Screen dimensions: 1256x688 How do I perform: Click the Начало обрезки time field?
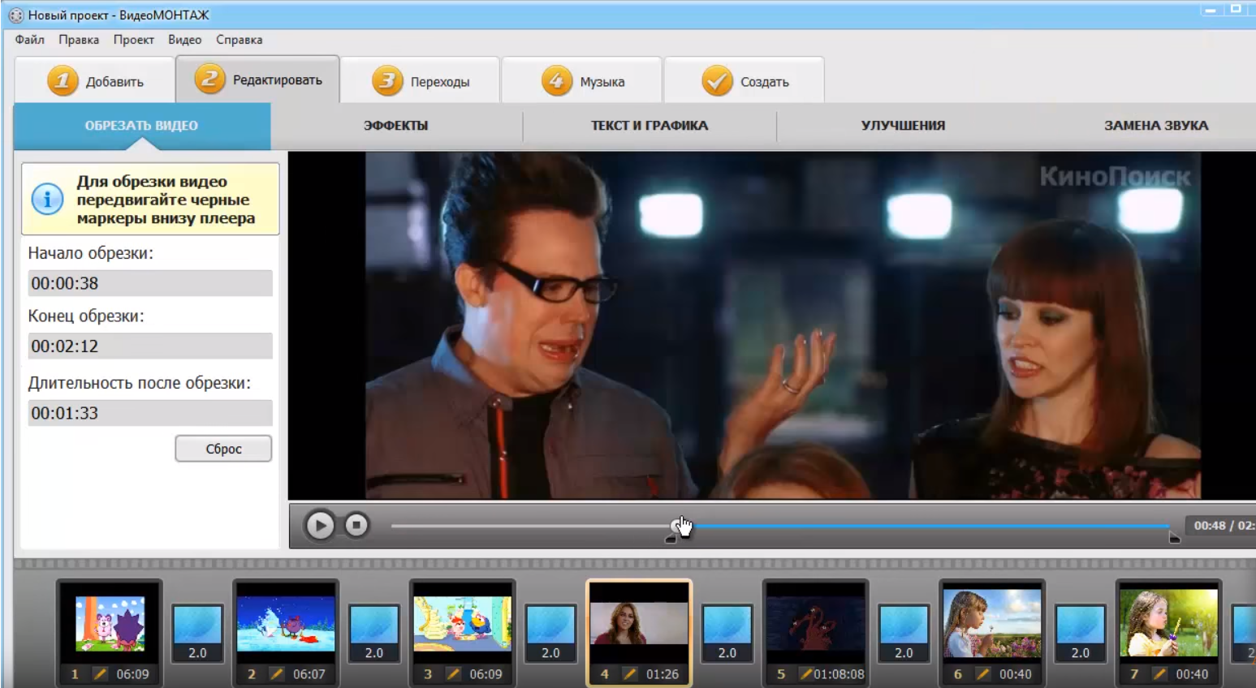pyautogui.click(x=150, y=283)
